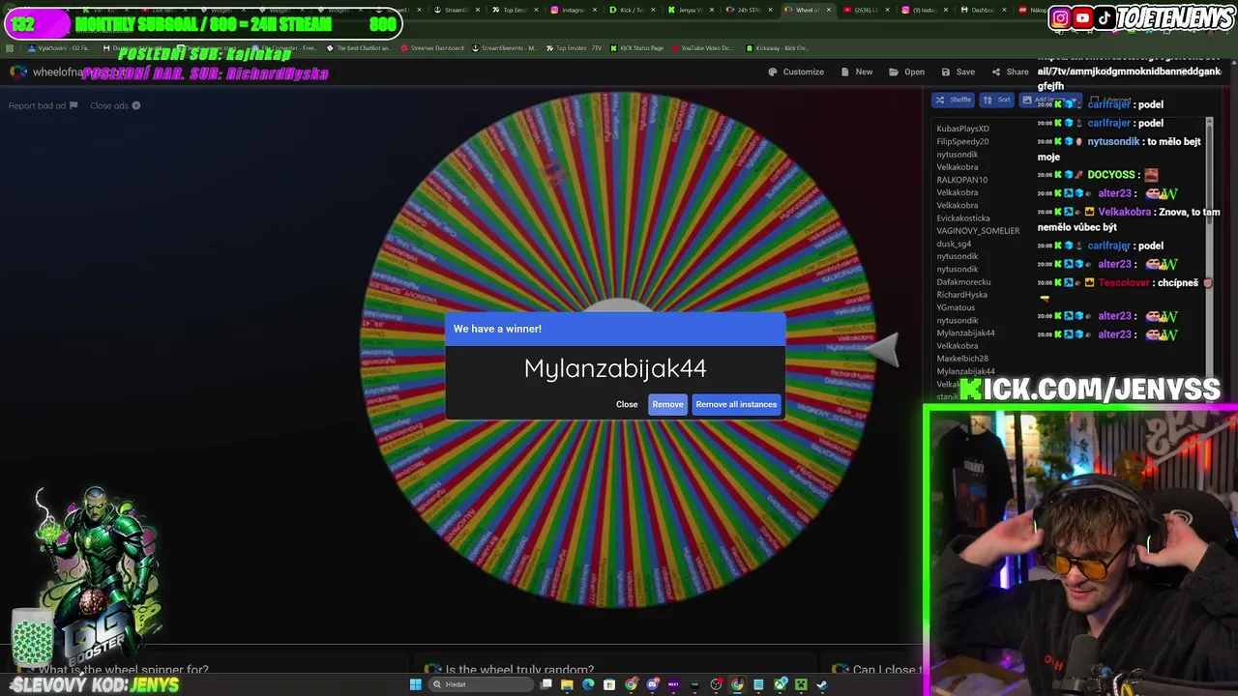Click Maxkelbich28 in entries list
The image size is (1238, 696).
coord(962,359)
